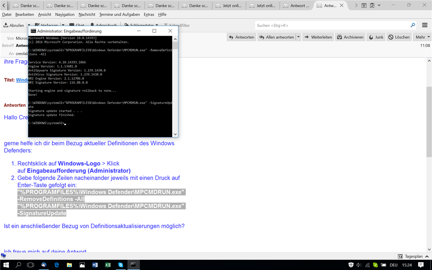Click the Löschen delete button
This screenshot has width=432, height=270.
click(399, 37)
